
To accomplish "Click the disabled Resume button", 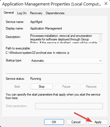I will pos(91,87).
